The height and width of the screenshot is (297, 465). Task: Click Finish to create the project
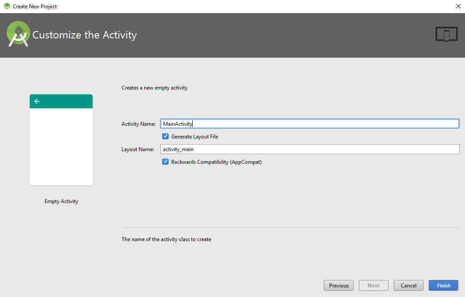click(443, 286)
